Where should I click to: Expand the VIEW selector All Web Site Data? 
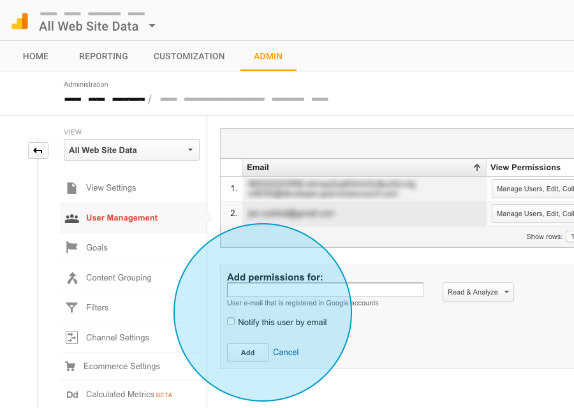pyautogui.click(x=131, y=150)
